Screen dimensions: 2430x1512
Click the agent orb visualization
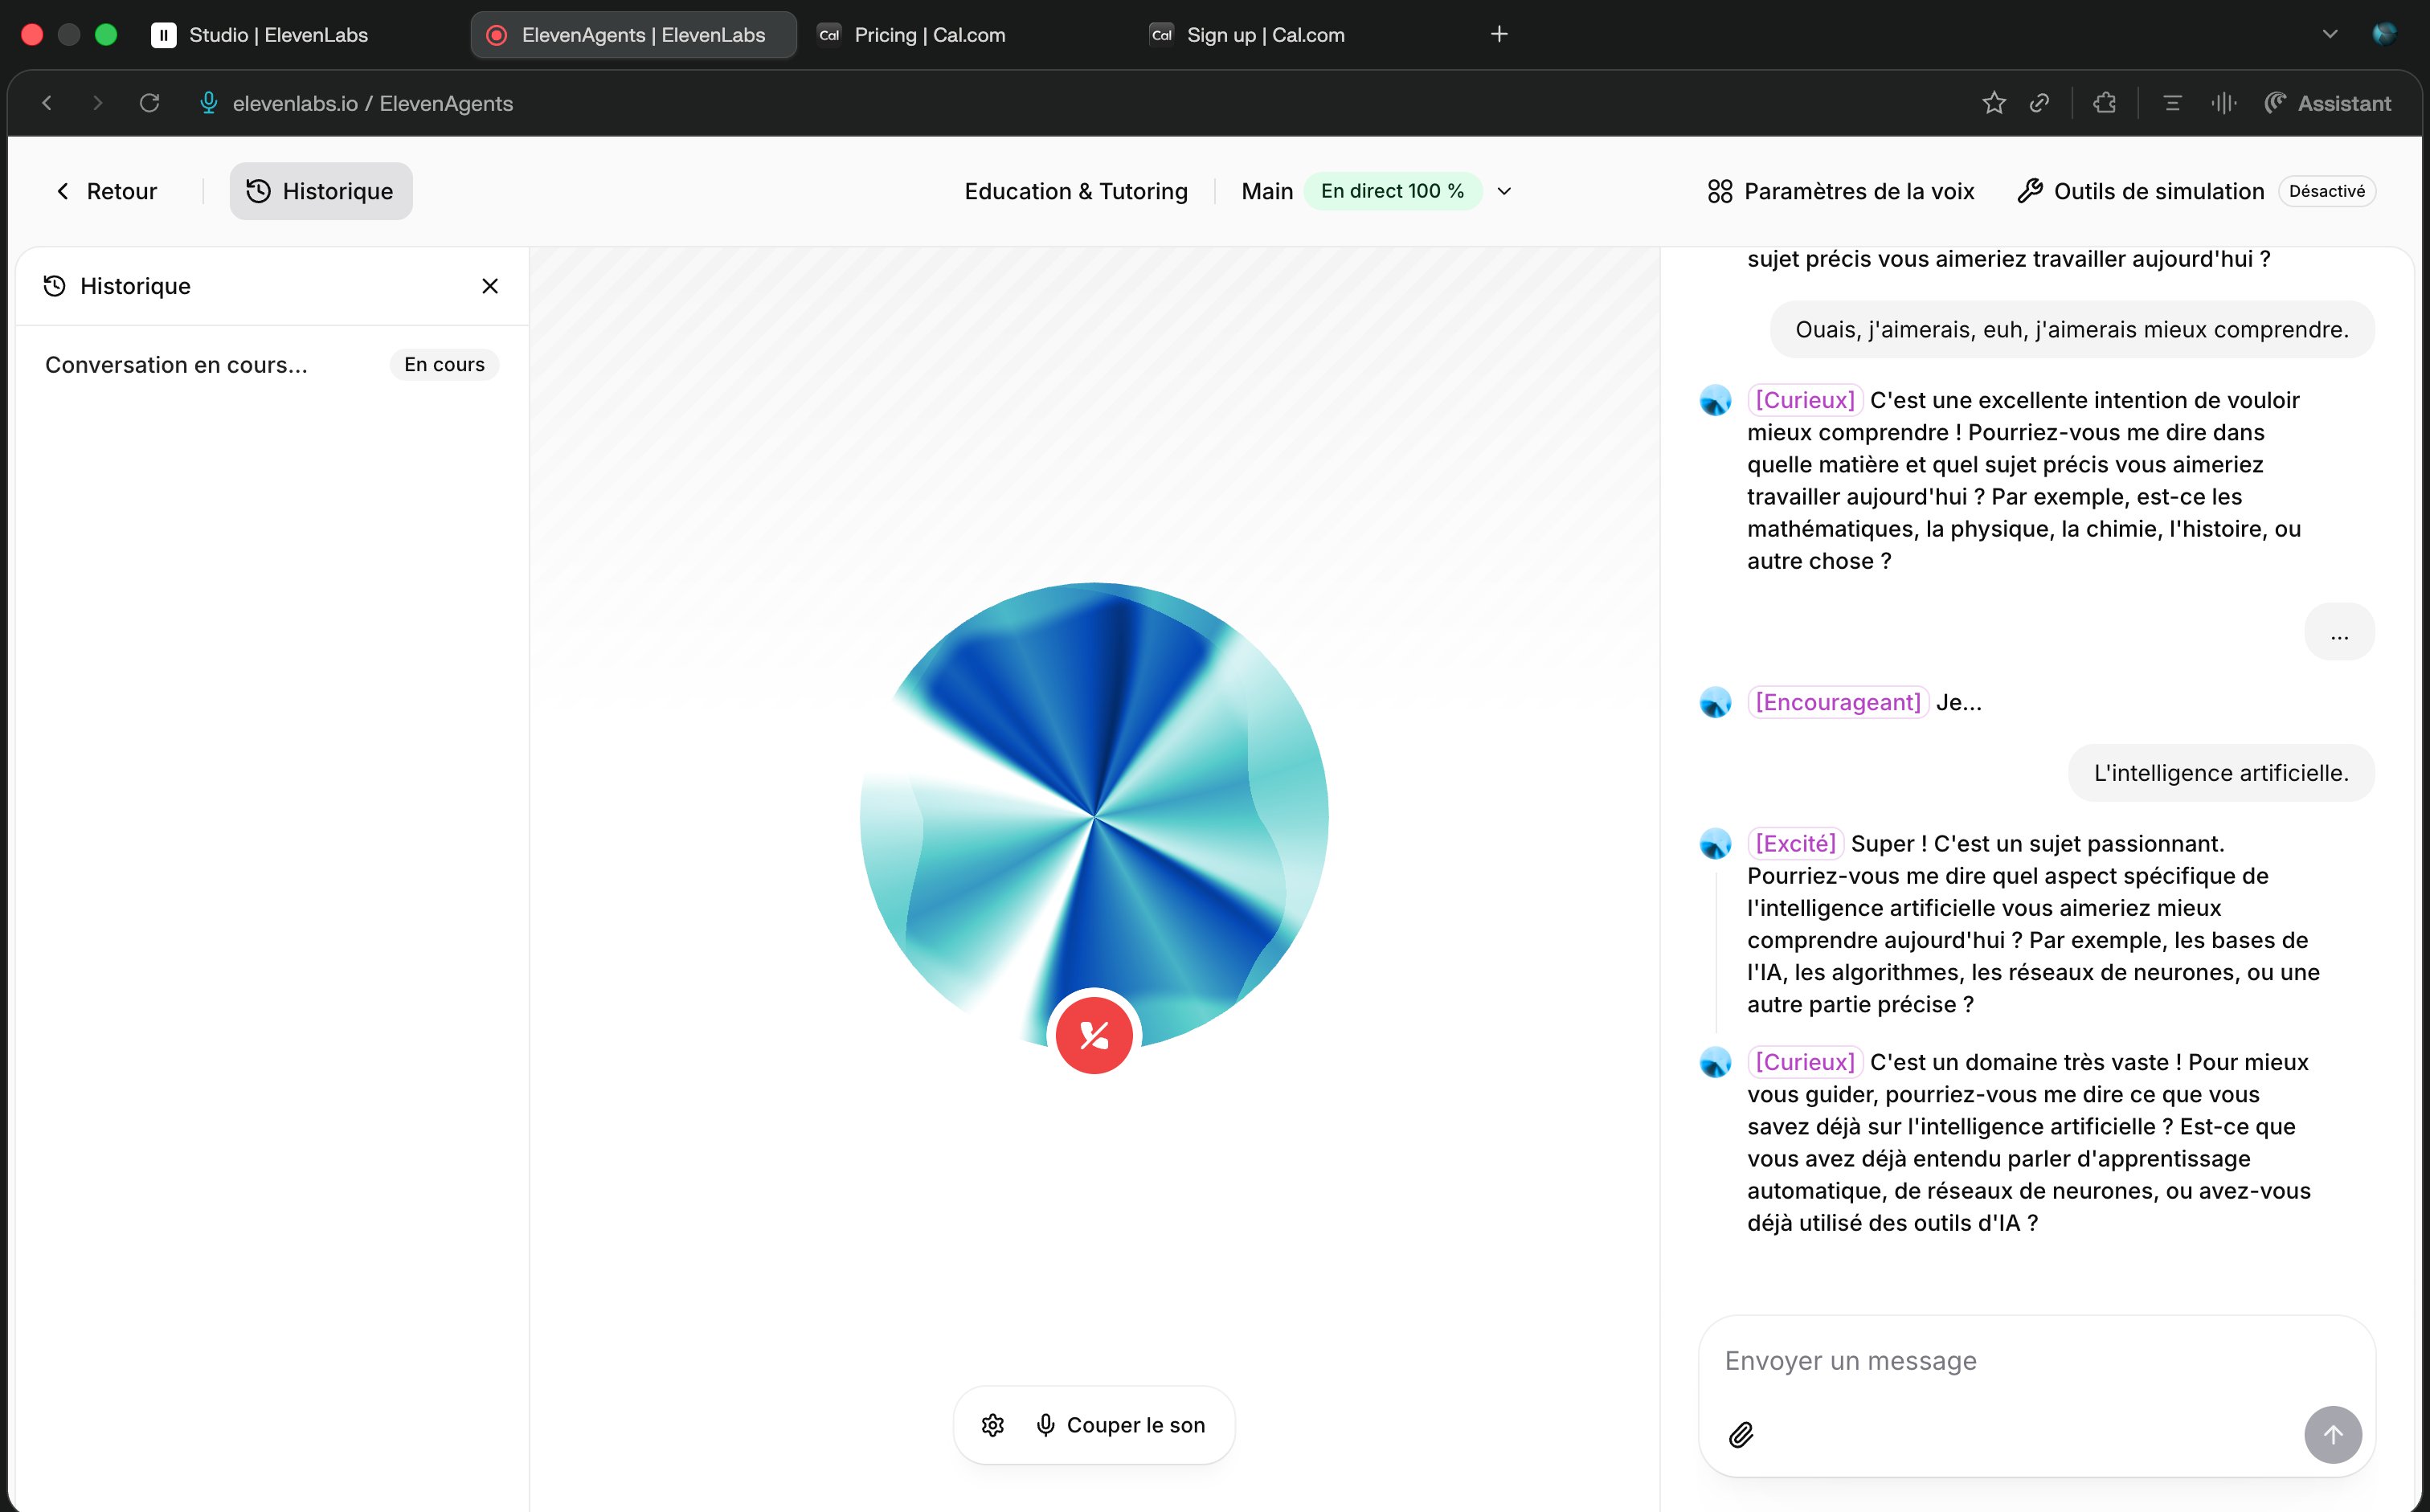(1094, 817)
